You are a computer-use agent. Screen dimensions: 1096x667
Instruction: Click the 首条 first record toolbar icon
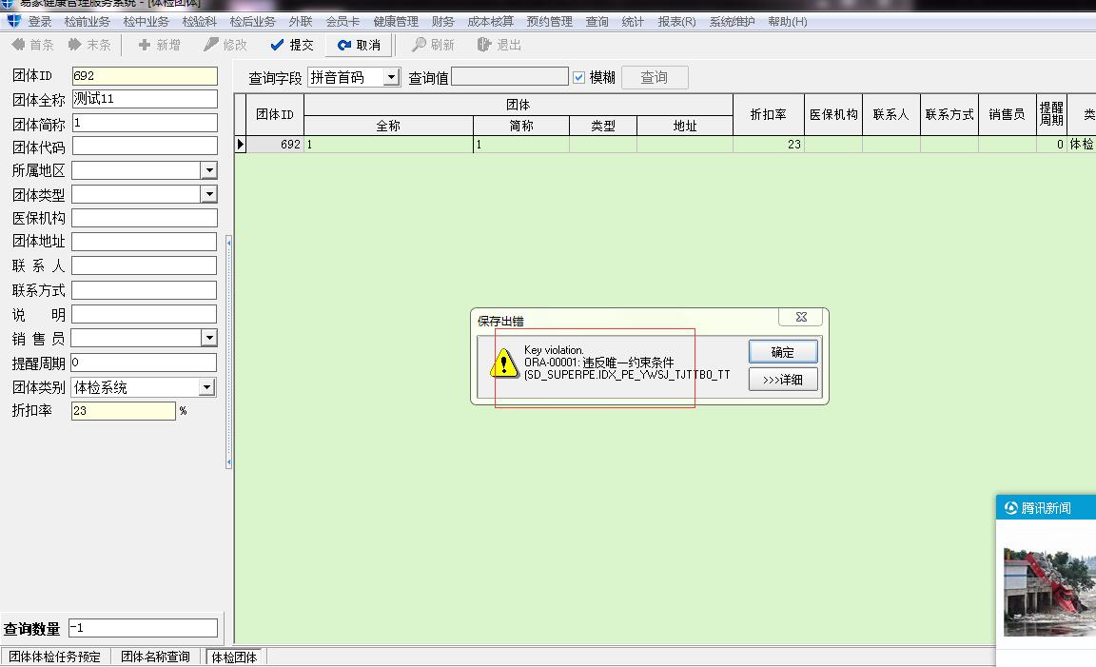(x=18, y=45)
